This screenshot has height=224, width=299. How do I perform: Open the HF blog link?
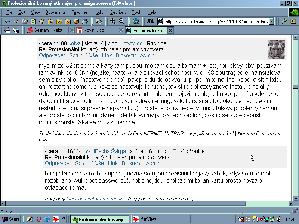click(172, 151)
